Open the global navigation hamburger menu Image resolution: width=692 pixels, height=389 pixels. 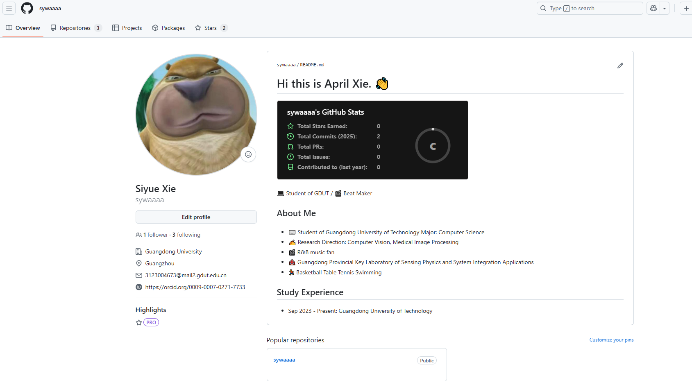click(x=9, y=8)
